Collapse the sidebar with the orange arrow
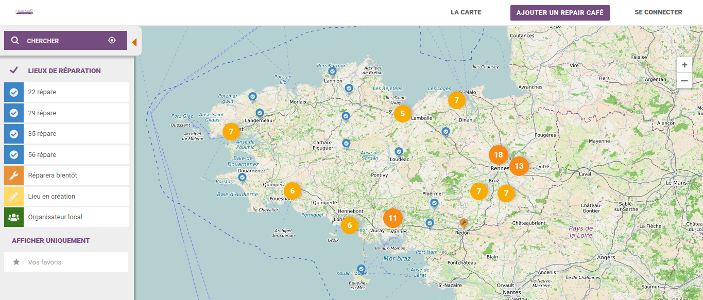This screenshot has width=703, height=300. [x=134, y=42]
